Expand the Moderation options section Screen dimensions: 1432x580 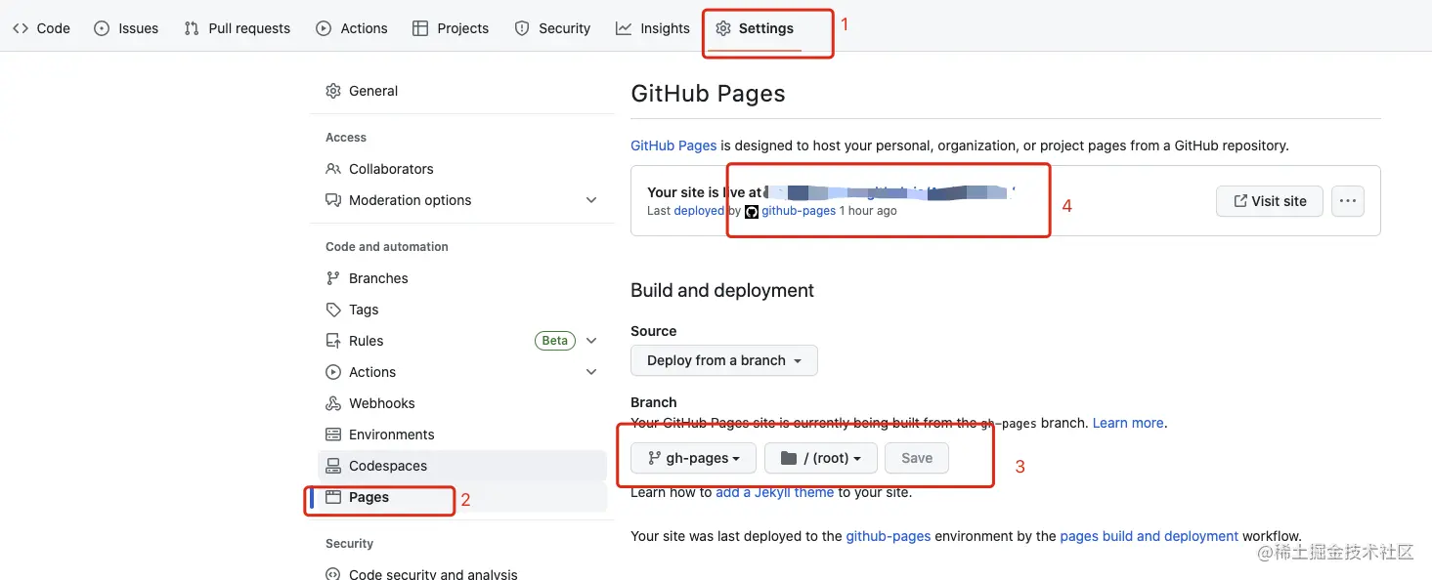point(591,200)
